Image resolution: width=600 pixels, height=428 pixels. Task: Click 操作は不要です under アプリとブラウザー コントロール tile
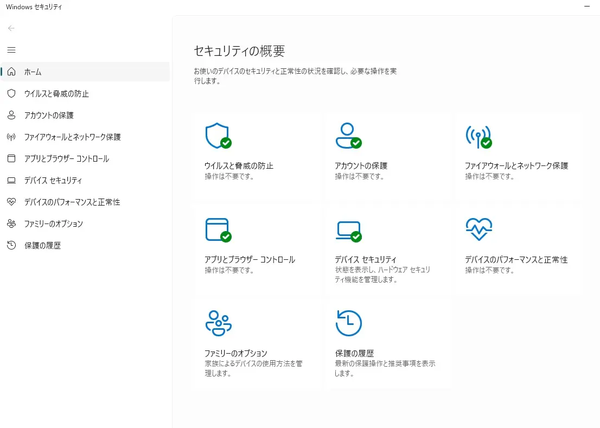pyautogui.click(x=229, y=270)
